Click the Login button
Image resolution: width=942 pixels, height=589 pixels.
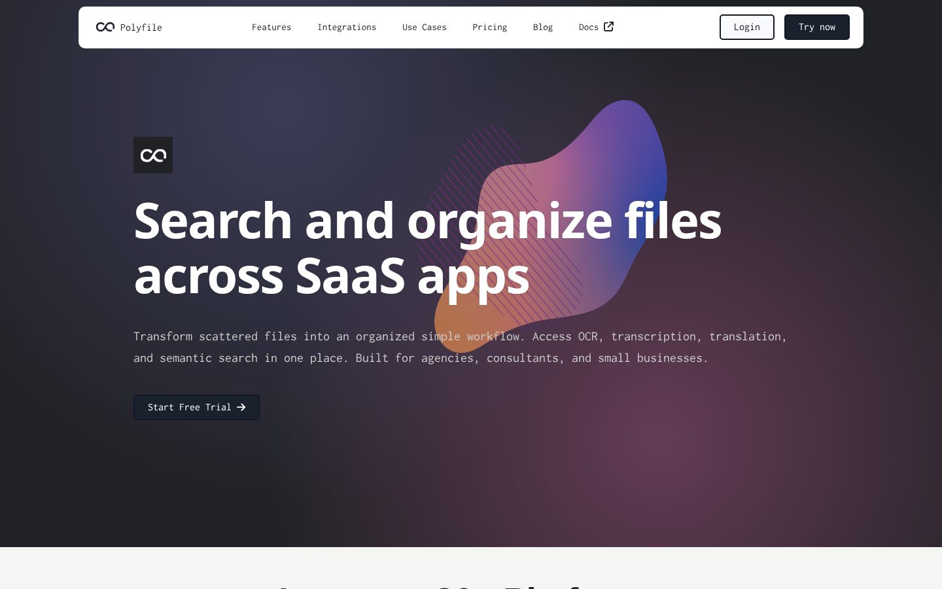pos(747,27)
